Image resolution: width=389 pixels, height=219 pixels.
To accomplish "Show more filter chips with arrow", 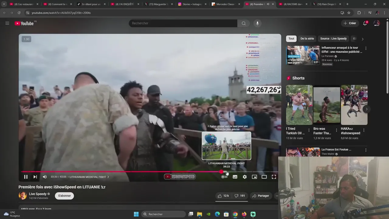I will point(362,39).
